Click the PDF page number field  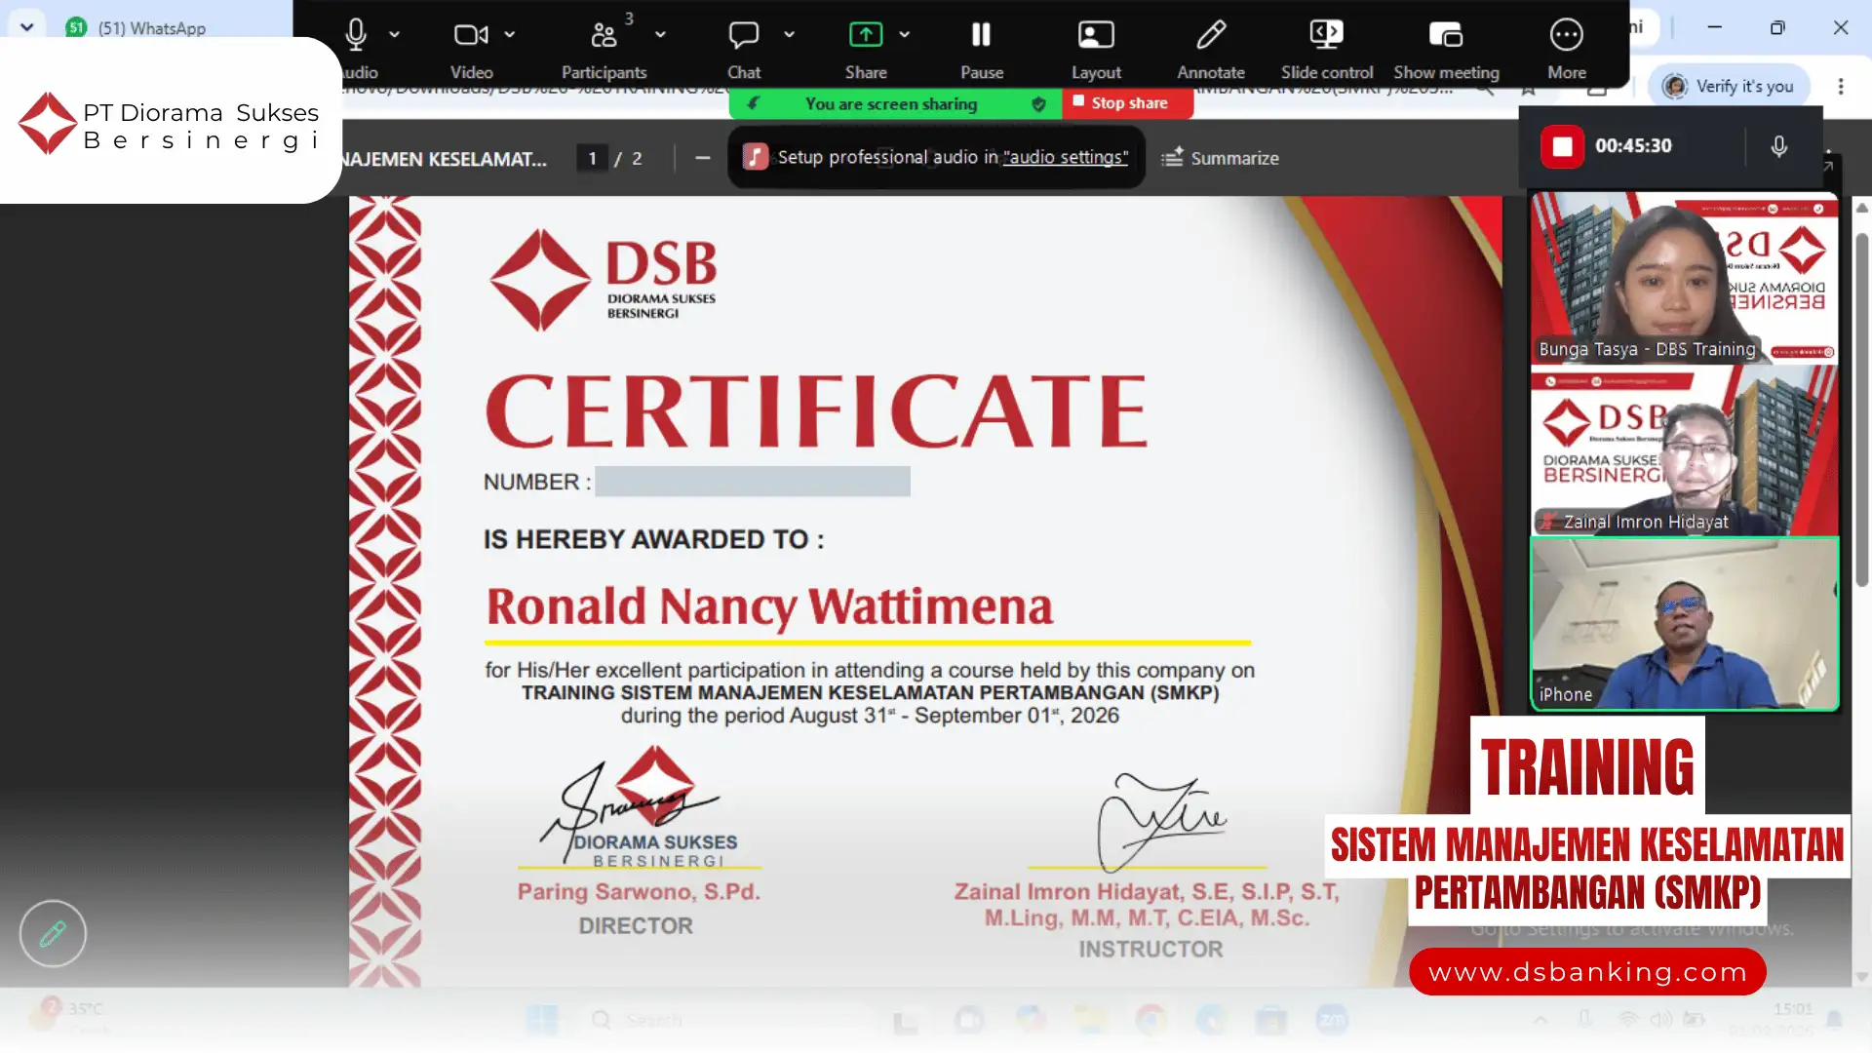click(x=592, y=158)
